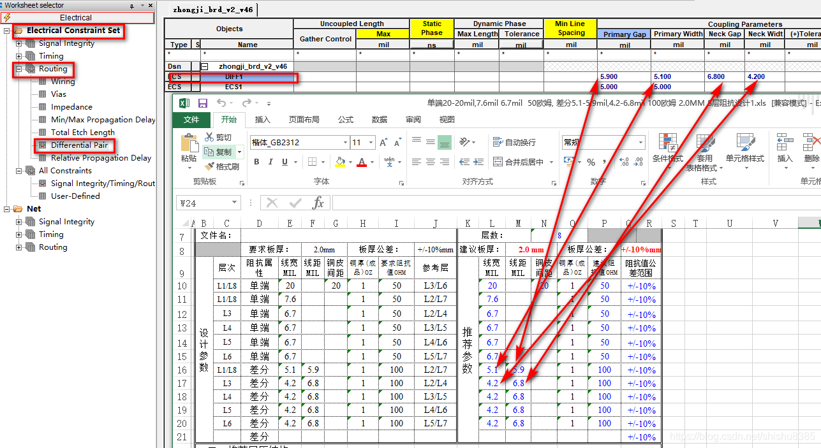Screen dimensions: 821x448
Task: Open the font name dropdown 楷体_GB2312
Action: pos(345,142)
